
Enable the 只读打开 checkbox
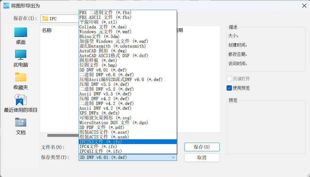pyautogui.click(x=229, y=79)
